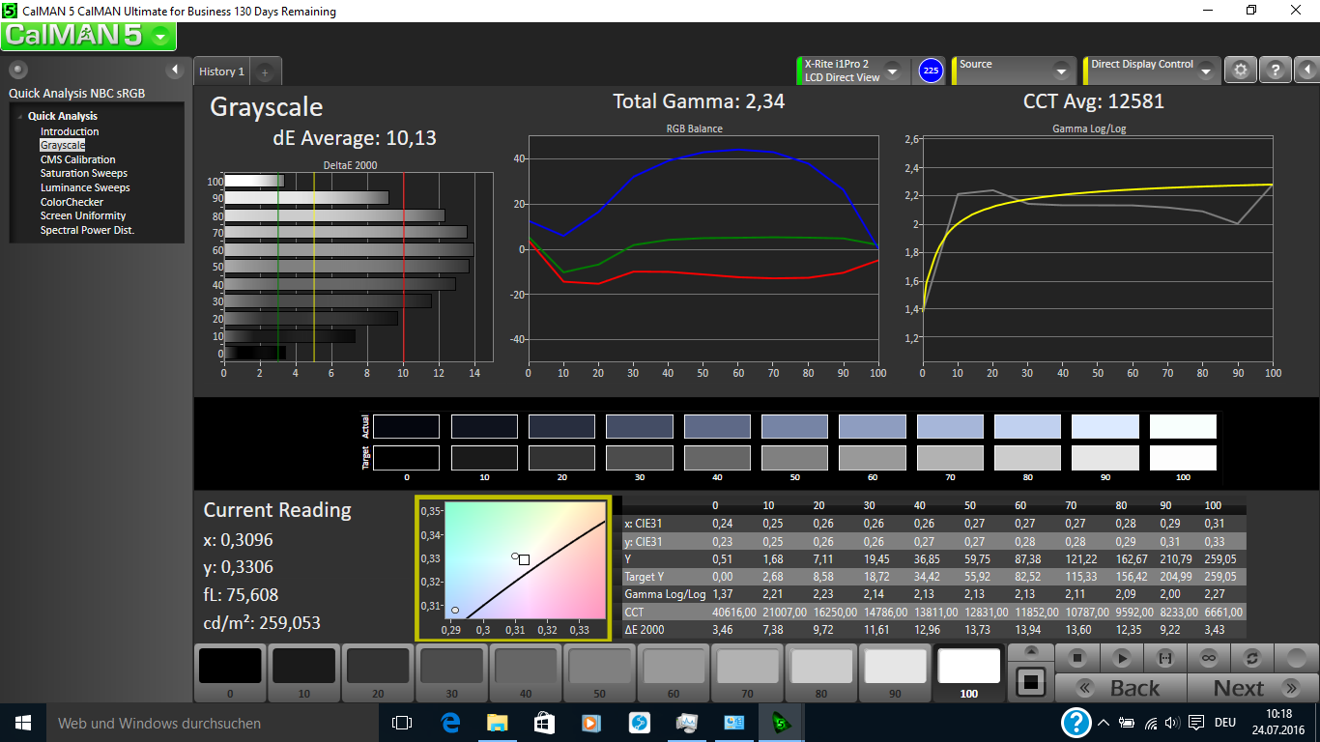Click the stop measurement button
Screen dimensions: 1320x742
coord(1077,658)
